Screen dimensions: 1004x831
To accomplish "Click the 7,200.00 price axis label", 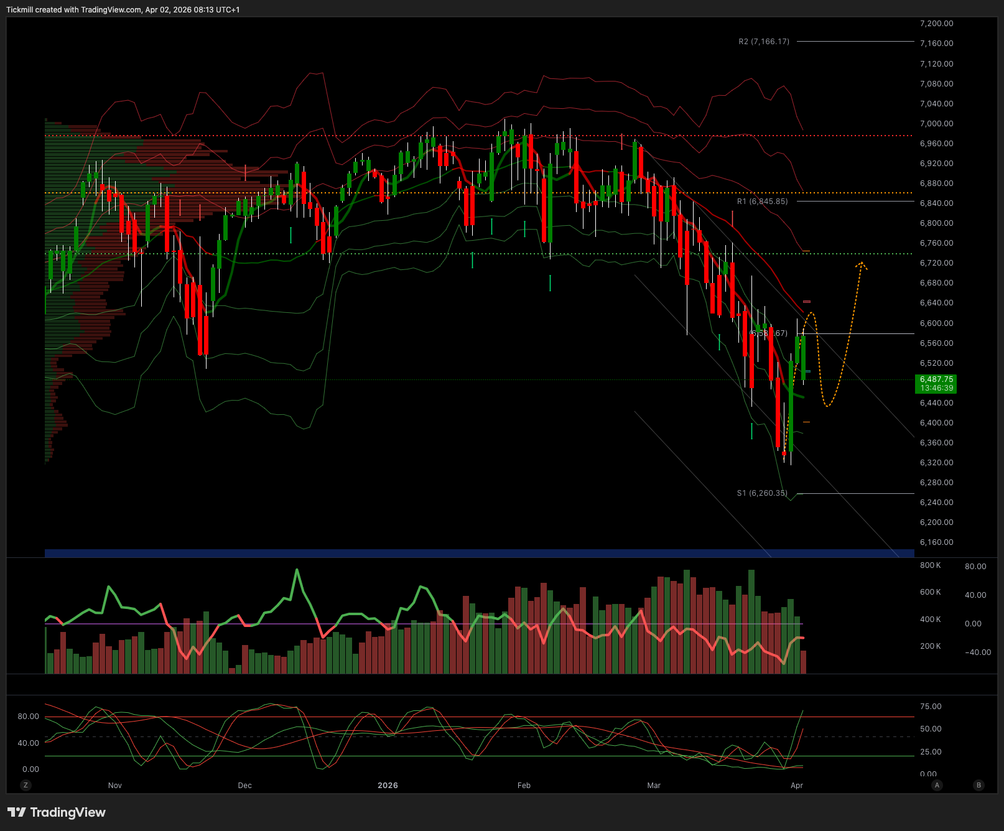I will point(936,24).
